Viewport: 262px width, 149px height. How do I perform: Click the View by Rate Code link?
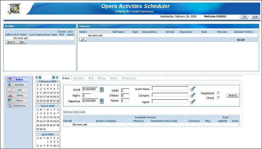(x=74, y=112)
